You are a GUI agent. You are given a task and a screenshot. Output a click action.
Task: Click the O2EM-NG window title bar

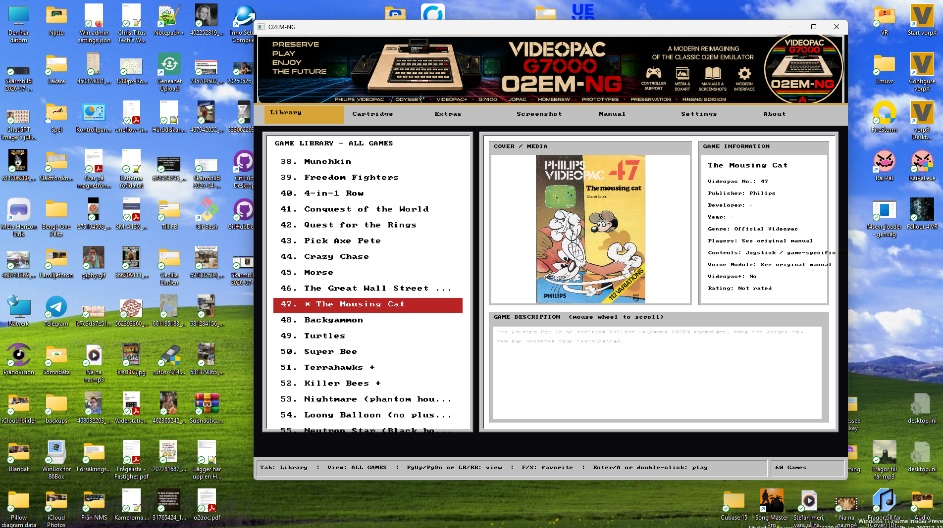pyautogui.click(x=520, y=27)
